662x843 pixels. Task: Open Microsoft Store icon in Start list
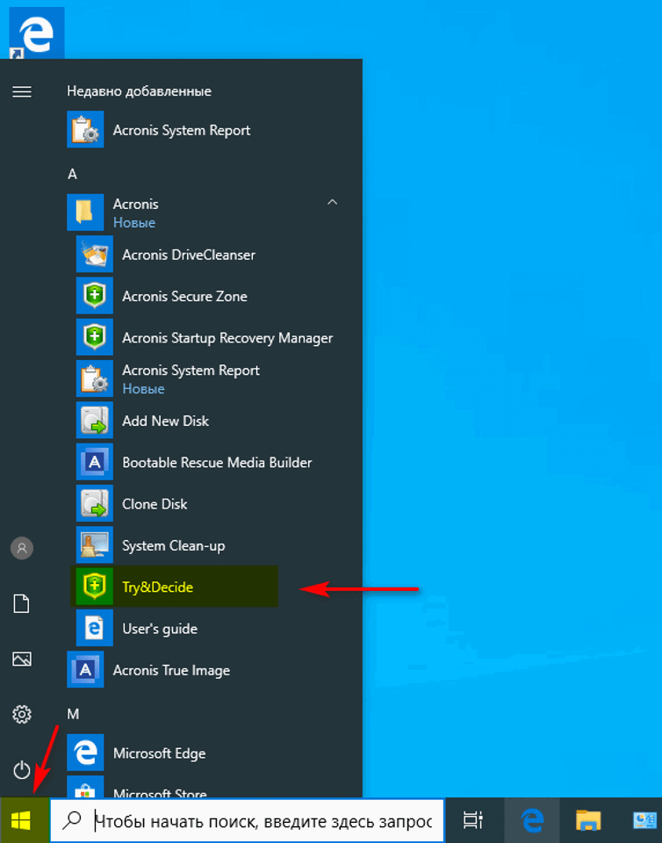(85, 787)
